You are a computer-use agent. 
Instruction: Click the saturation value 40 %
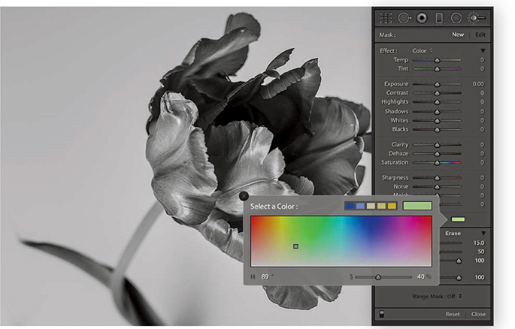click(424, 276)
